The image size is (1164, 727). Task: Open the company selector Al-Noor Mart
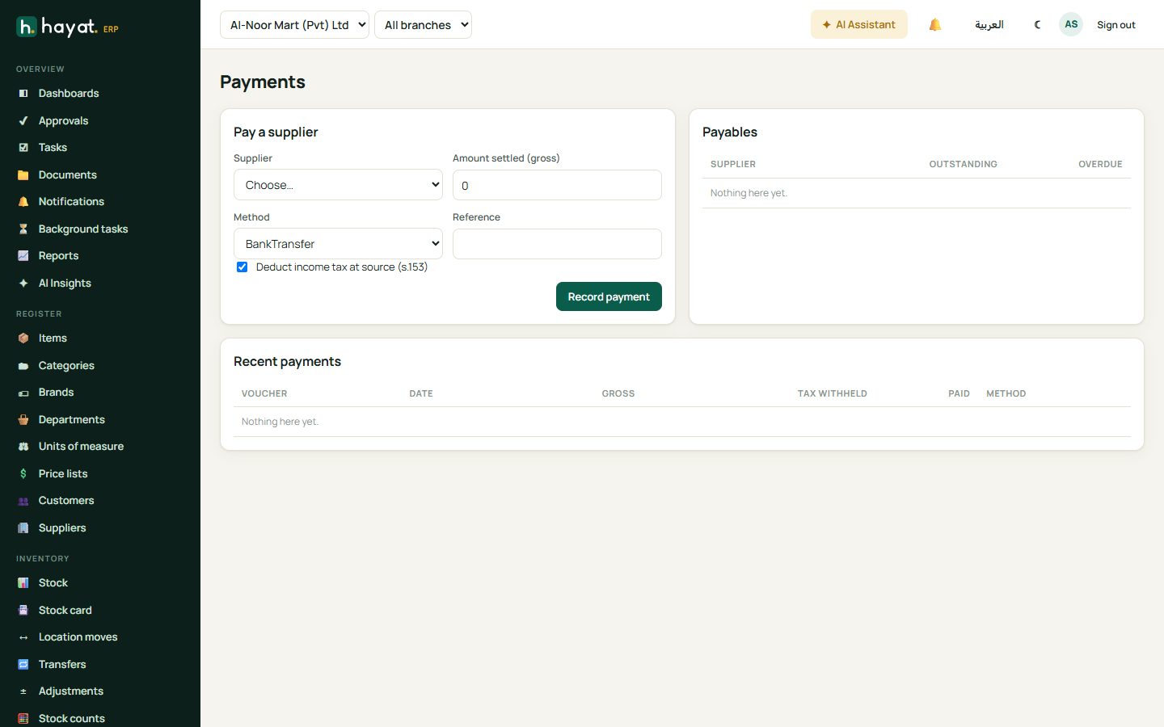(x=294, y=25)
